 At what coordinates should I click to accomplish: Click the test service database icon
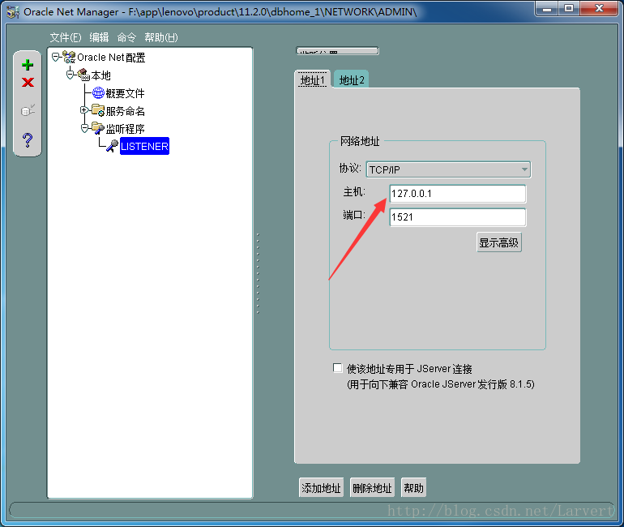[28, 110]
